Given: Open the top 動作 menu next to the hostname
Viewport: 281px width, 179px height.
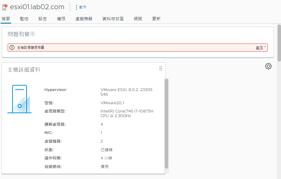Looking at the screenshot, I should point(81,7).
